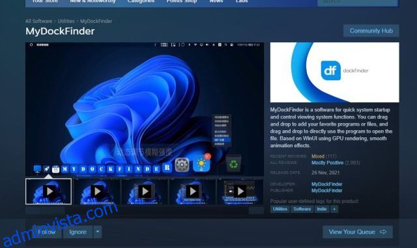The image size is (417, 248).
Task: Play the first video thumbnail
Action: coord(49,191)
